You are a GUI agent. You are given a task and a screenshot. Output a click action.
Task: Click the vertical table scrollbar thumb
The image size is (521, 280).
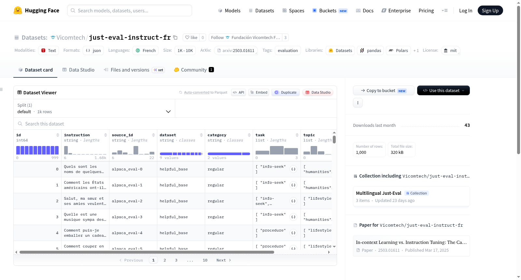tap(334, 140)
